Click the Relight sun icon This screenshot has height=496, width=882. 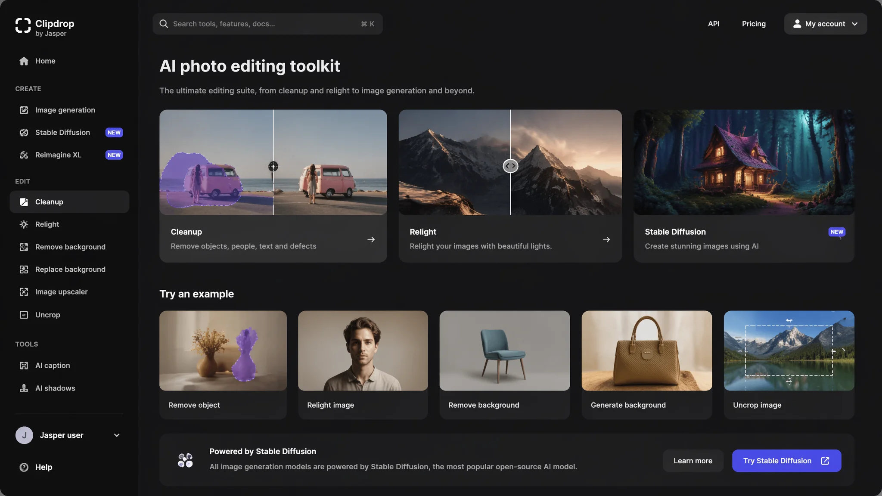24,224
